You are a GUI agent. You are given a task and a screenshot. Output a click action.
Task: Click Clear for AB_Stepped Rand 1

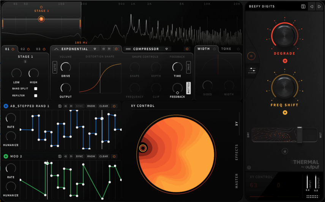[x=104, y=106]
